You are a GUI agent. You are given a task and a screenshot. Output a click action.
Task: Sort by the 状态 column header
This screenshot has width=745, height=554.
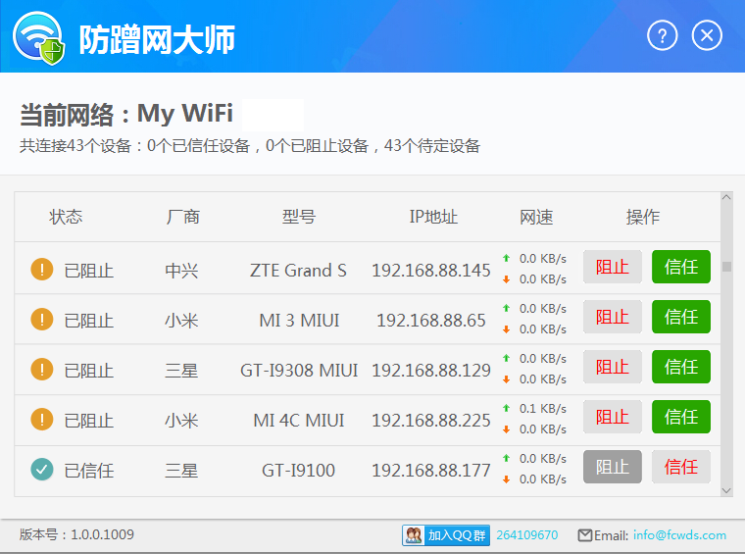pos(66,217)
